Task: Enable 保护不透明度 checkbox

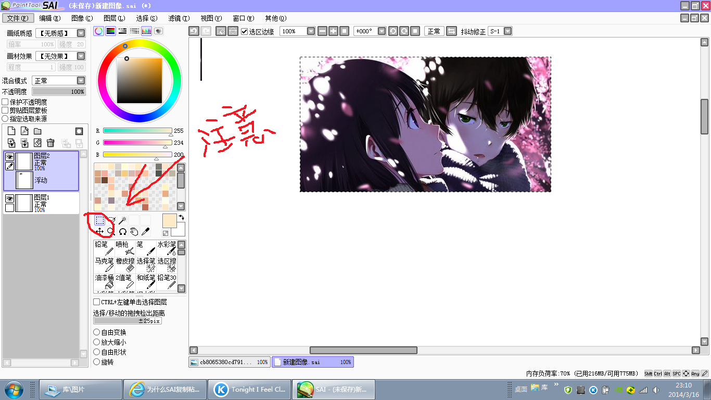Action: click(x=5, y=102)
